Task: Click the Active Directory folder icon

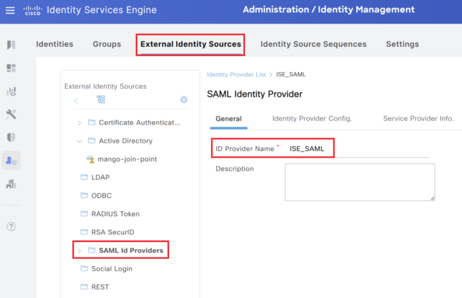Action: coord(91,141)
